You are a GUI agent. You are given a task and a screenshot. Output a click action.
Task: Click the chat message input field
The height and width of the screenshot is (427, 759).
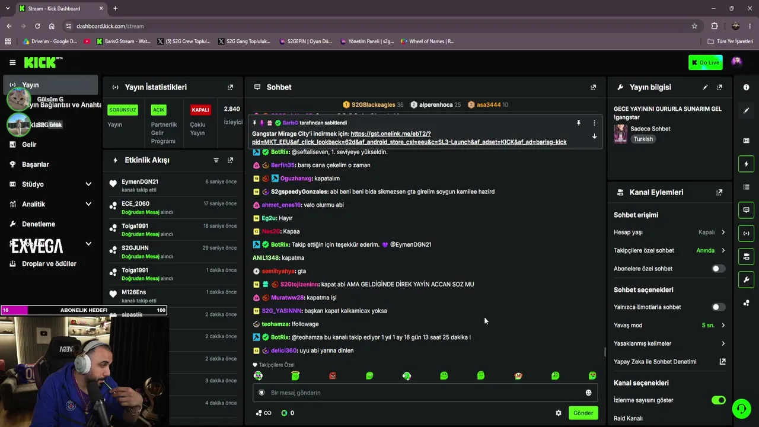click(x=425, y=393)
